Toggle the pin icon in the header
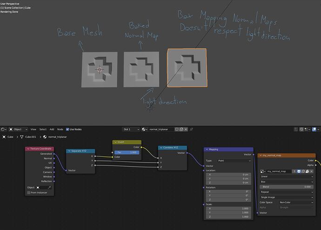Viewport: 321px width, 230px height. [x=191, y=130]
